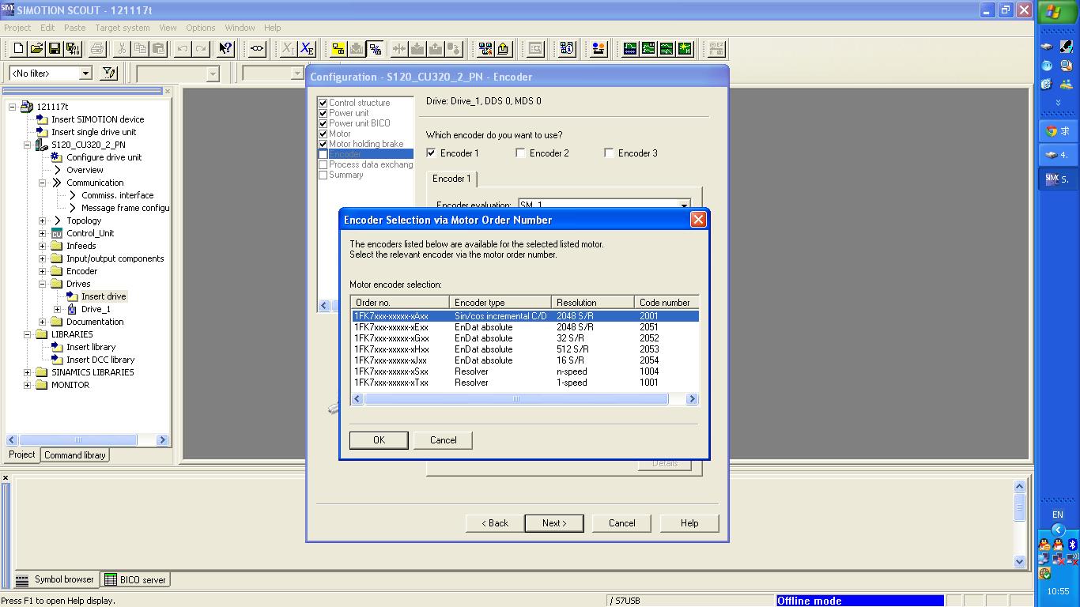Click the control panel icon with orange dot
The height and width of the screenshot is (607, 1080).
pyautogui.click(x=599, y=49)
